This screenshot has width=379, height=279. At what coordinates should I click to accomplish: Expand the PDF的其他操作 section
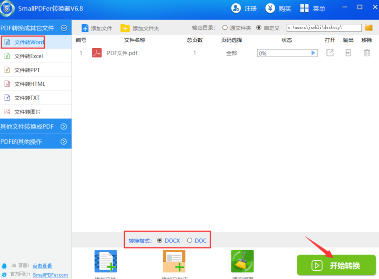point(36,141)
